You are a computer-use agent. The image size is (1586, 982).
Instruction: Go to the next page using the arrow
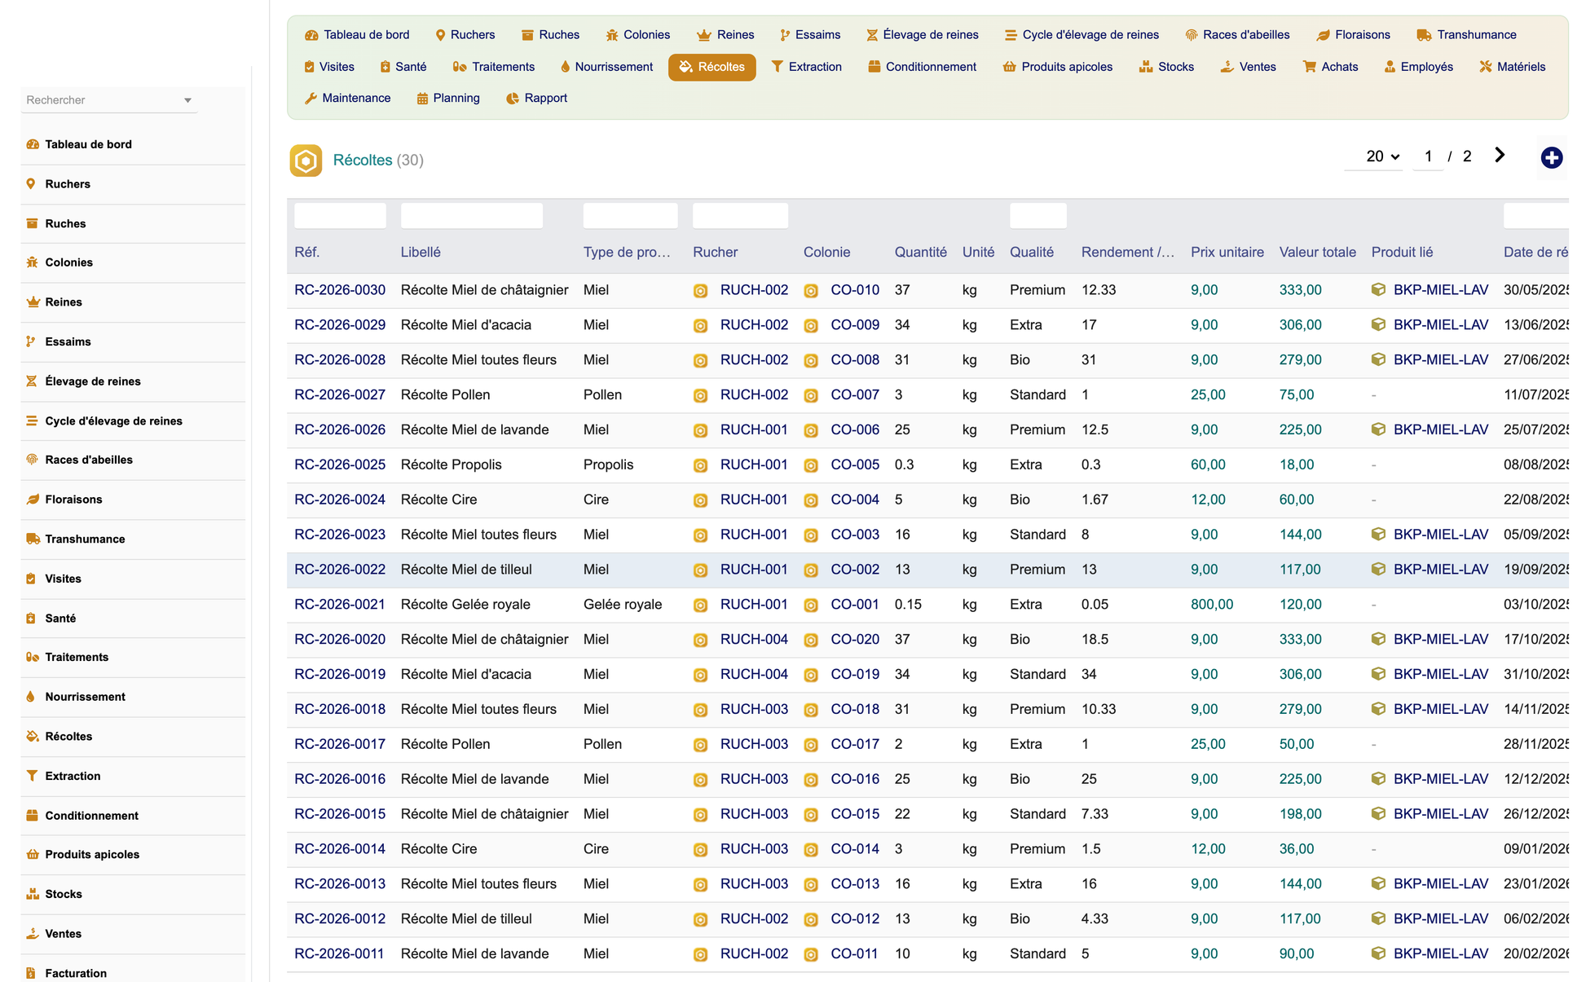click(1500, 156)
